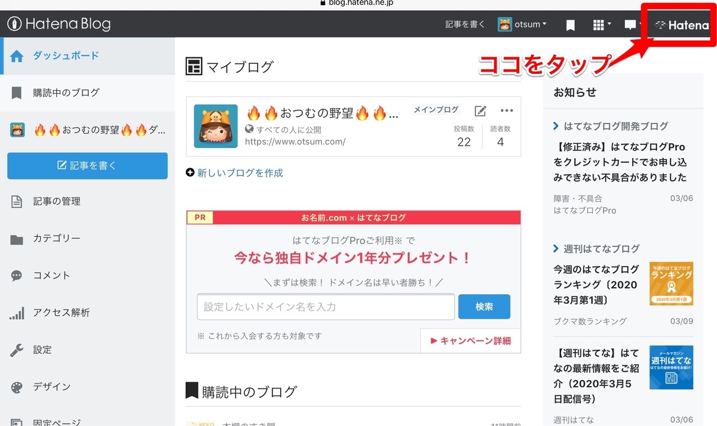The image size is (717, 426).
Task: Open 設定 in the sidebar
Action: [x=87, y=350]
